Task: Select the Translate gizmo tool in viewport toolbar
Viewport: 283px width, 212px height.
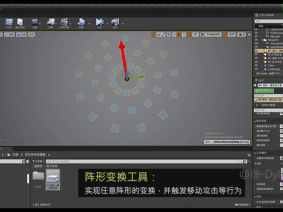Action: [x=154, y=34]
